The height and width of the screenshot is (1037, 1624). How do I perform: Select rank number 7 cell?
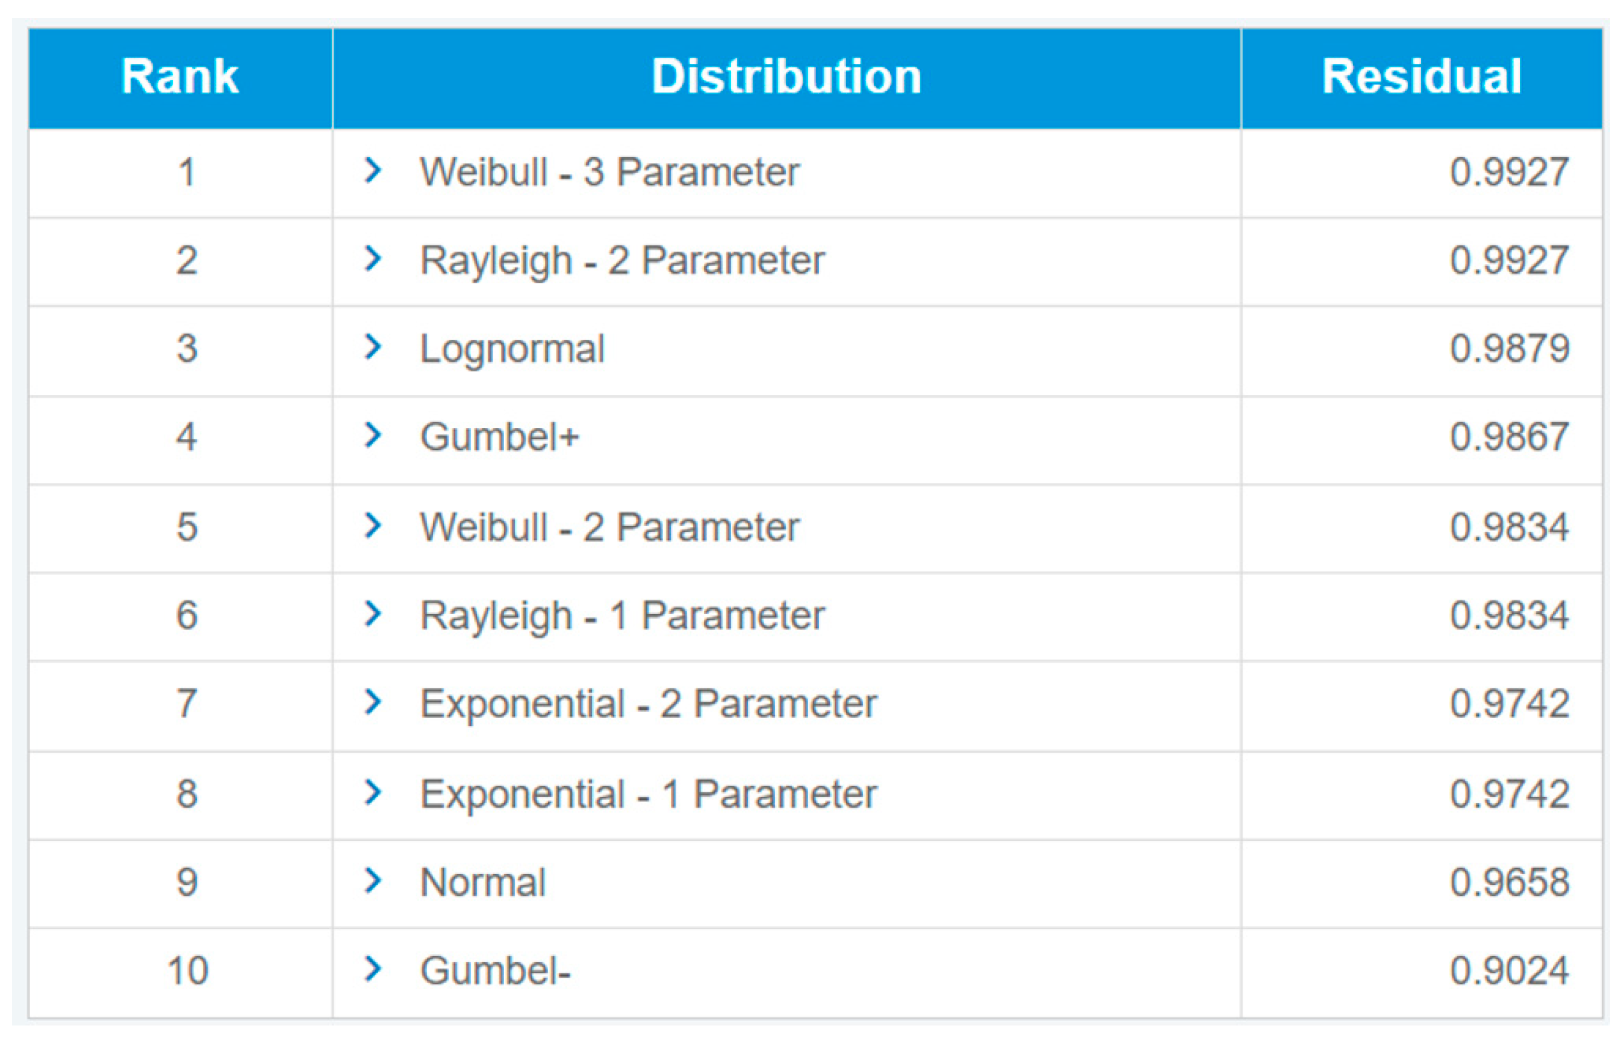coord(187,703)
